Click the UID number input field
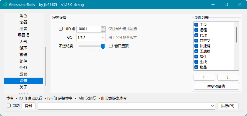Image resolution: width=247 pixels, height=116 pixels. coord(89,29)
